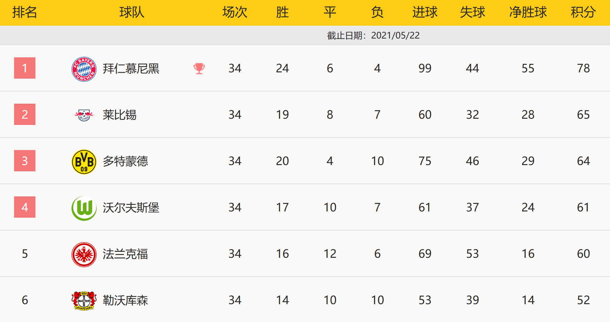The width and height of the screenshot is (610, 322).
Task: Select the rank 4 red badge
Action: 25,207
